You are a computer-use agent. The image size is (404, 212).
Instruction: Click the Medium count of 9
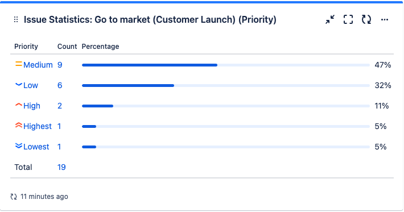coord(60,65)
